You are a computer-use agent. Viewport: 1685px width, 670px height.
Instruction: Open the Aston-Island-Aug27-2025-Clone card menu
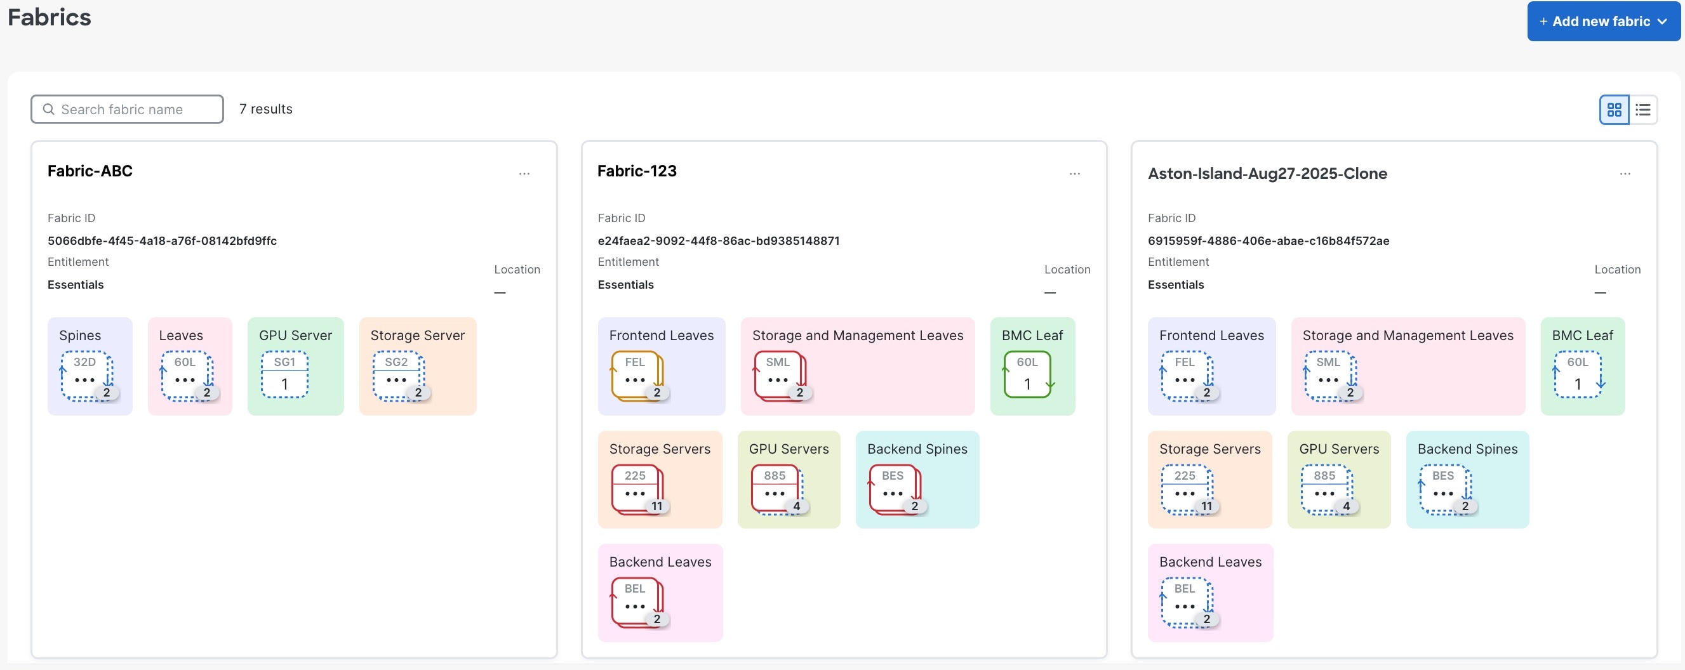(1626, 173)
